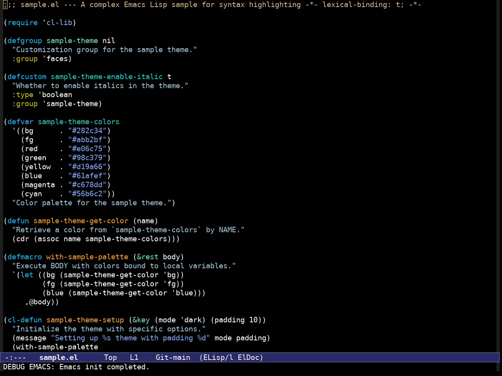502x376 pixels.
Task: Click the 'boolean symbol
Action: point(55,95)
